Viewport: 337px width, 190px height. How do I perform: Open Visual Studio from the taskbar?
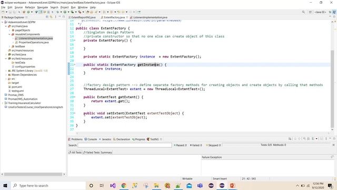(x=113, y=185)
